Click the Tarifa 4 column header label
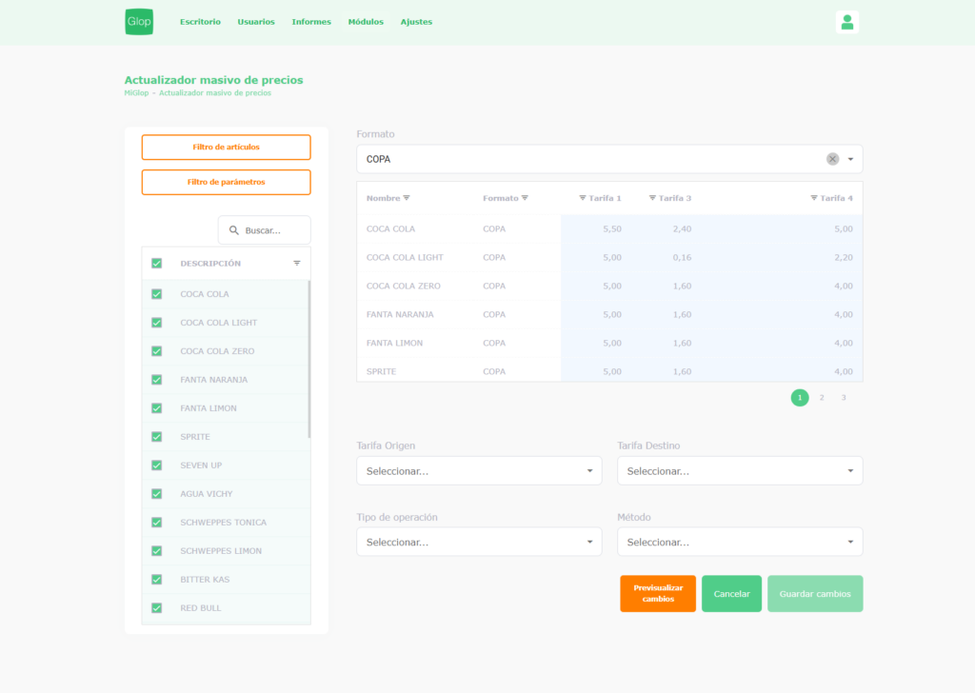The width and height of the screenshot is (975, 693). coord(836,198)
